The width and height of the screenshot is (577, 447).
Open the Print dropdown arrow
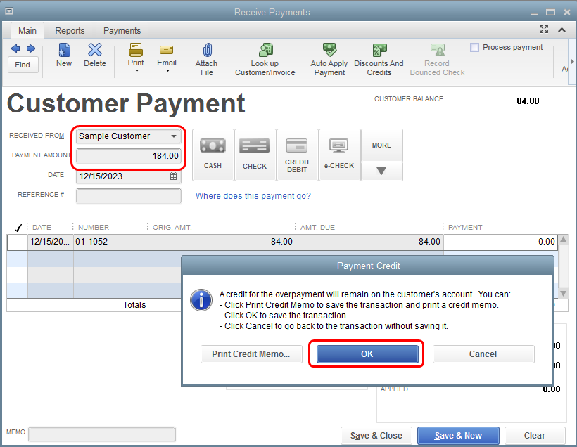(137, 70)
